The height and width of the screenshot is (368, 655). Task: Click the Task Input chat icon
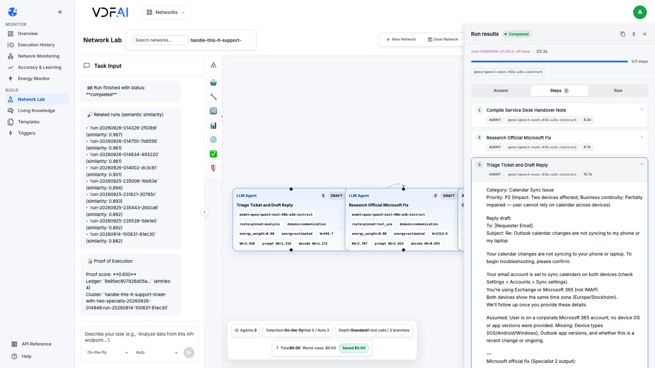pos(86,66)
